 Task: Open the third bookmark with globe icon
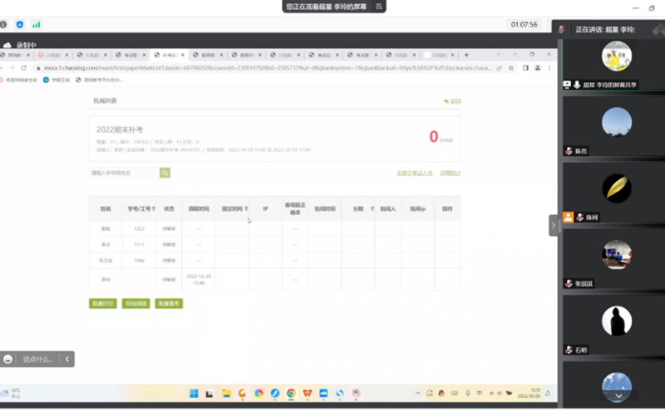[99, 80]
